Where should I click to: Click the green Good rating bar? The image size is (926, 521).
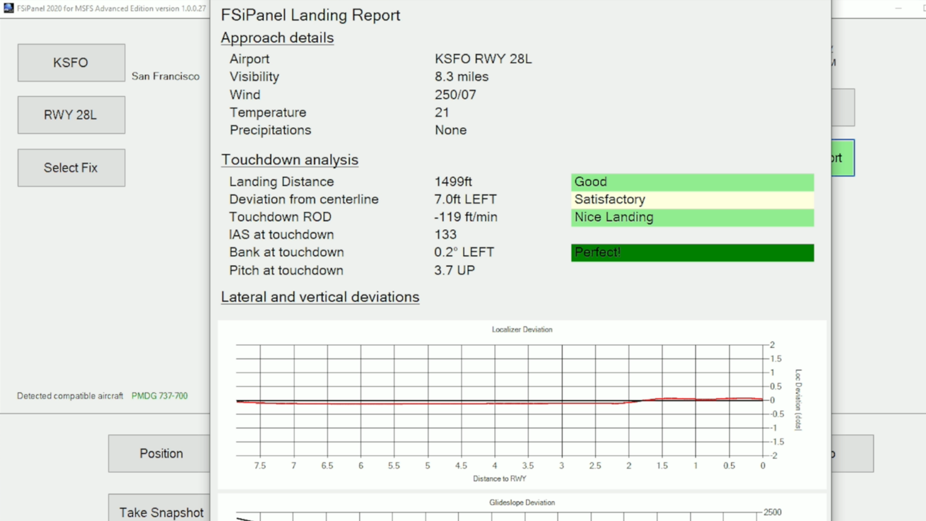pyautogui.click(x=693, y=182)
